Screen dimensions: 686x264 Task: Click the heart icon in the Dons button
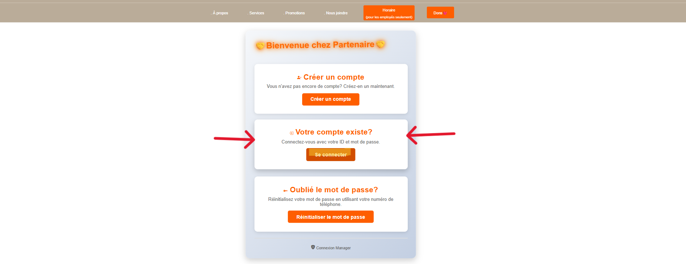445,13
